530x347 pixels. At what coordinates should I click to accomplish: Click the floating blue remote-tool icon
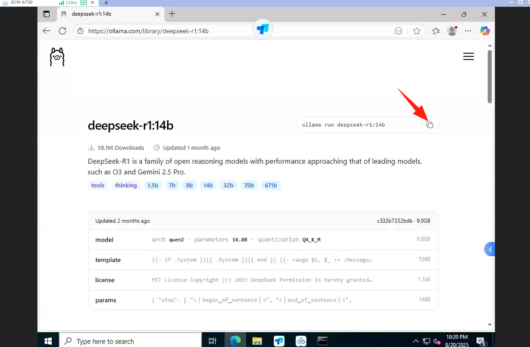[263, 29]
